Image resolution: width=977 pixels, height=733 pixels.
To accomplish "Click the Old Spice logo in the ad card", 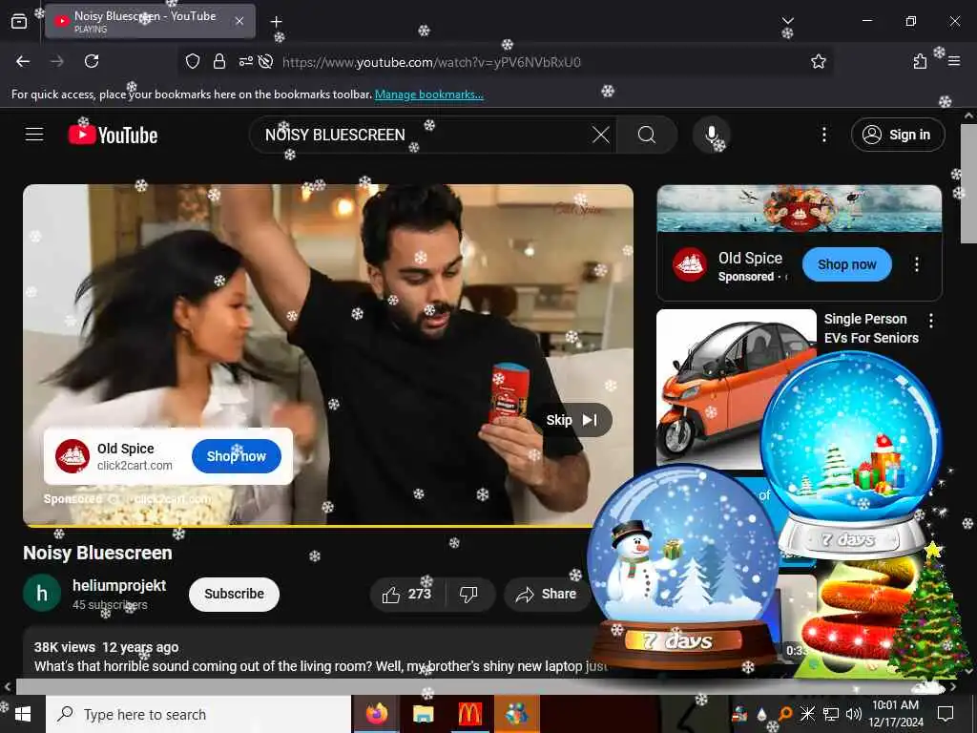I will tap(73, 456).
